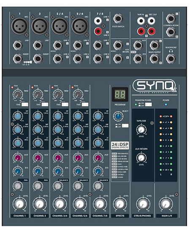190x232 pixels.
Task: Click the channel 1 XLR MIC input
Action: [x=19, y=26]
